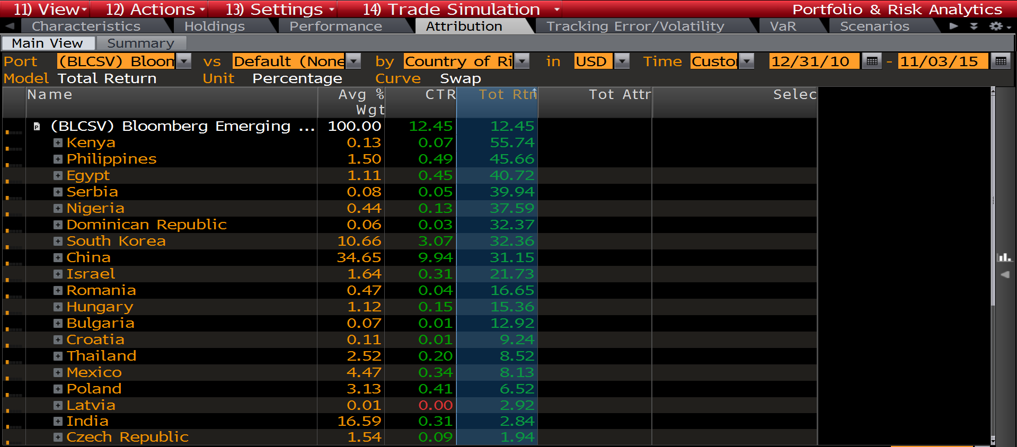1017x447 pixels.
Task: Open the USD currency dropdown
Action: [622, 61]
